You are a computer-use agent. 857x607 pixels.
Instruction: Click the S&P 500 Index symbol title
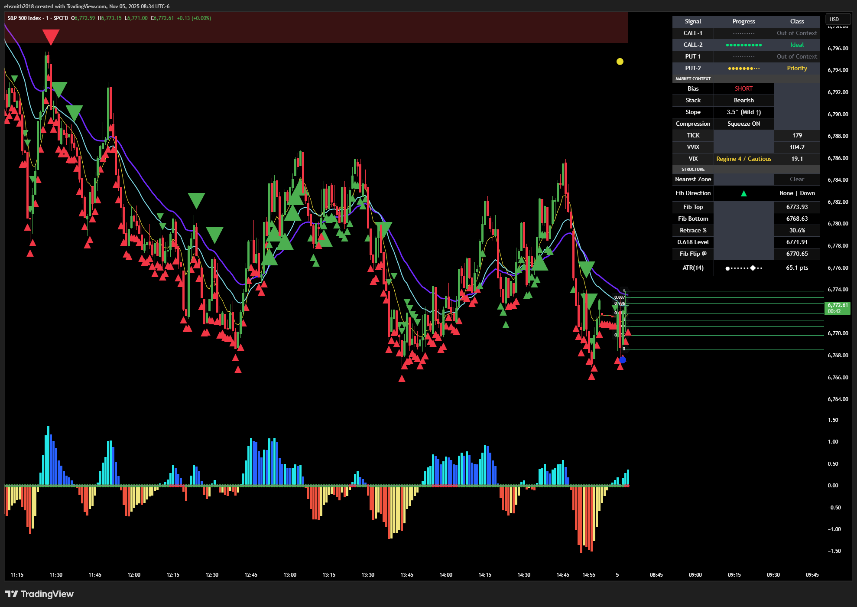click(24, 18)
